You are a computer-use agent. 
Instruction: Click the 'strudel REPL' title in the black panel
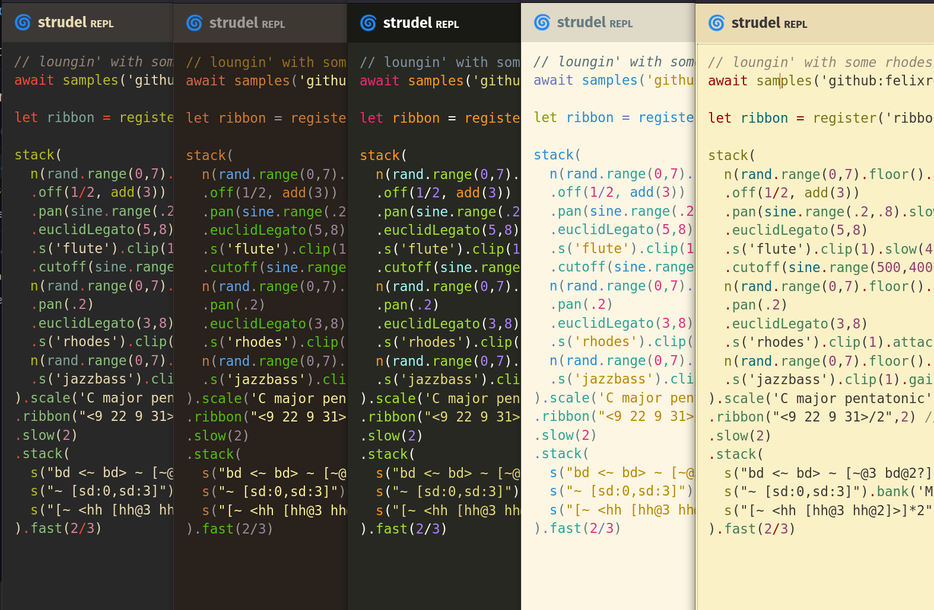[x=421, y=23]
